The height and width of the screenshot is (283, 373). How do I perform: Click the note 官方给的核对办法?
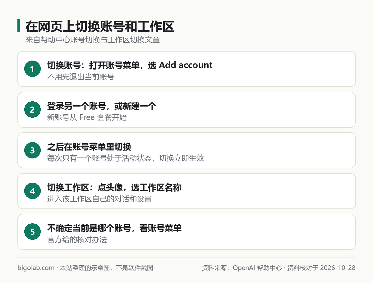(77, 240)
